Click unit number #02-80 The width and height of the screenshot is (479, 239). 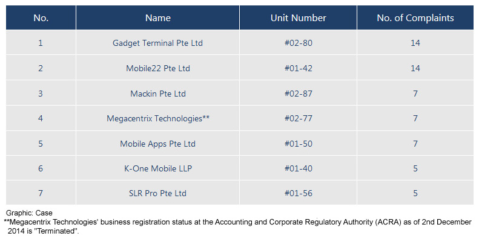299,43
